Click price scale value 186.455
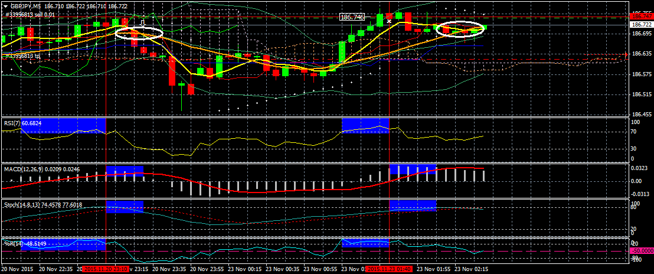Screen dimensions: 654x274 (x=642, y=114)
